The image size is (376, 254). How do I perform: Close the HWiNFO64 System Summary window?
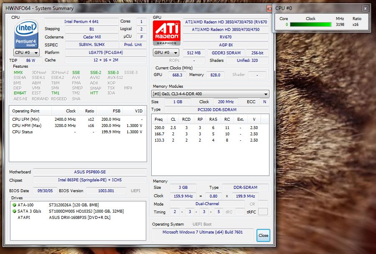coord(270,8)
